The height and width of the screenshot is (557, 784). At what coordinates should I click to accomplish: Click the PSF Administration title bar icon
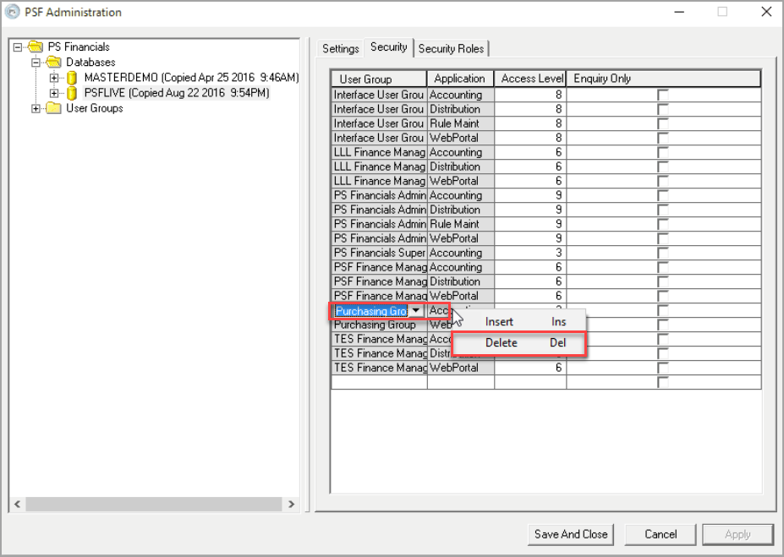[x=12, y=12]
